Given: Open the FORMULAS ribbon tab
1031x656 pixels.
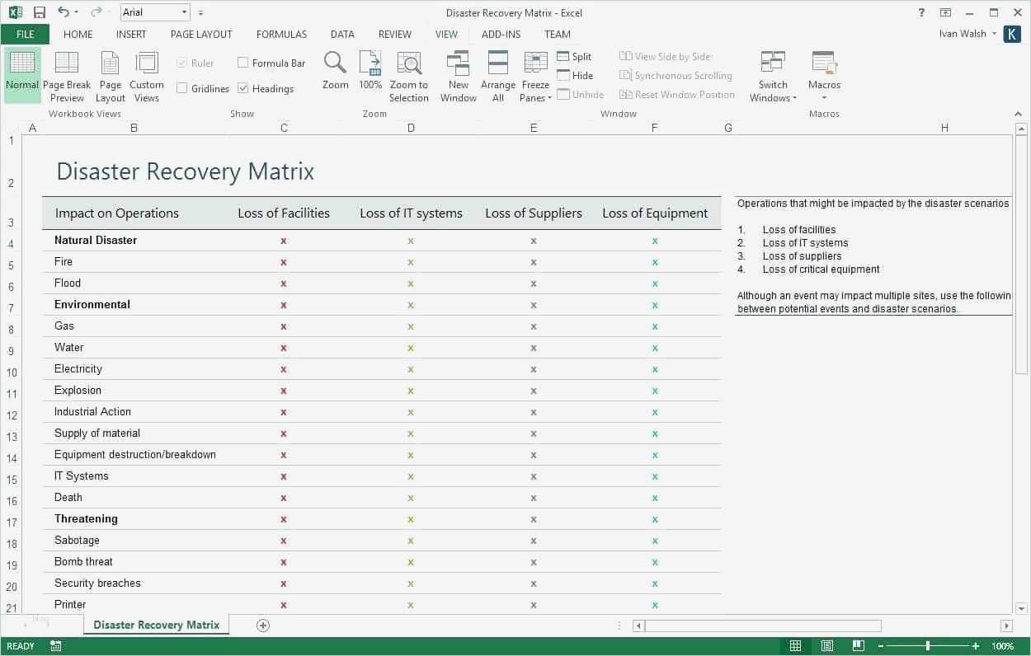Looking at the screenshot, I should [281, 35].
